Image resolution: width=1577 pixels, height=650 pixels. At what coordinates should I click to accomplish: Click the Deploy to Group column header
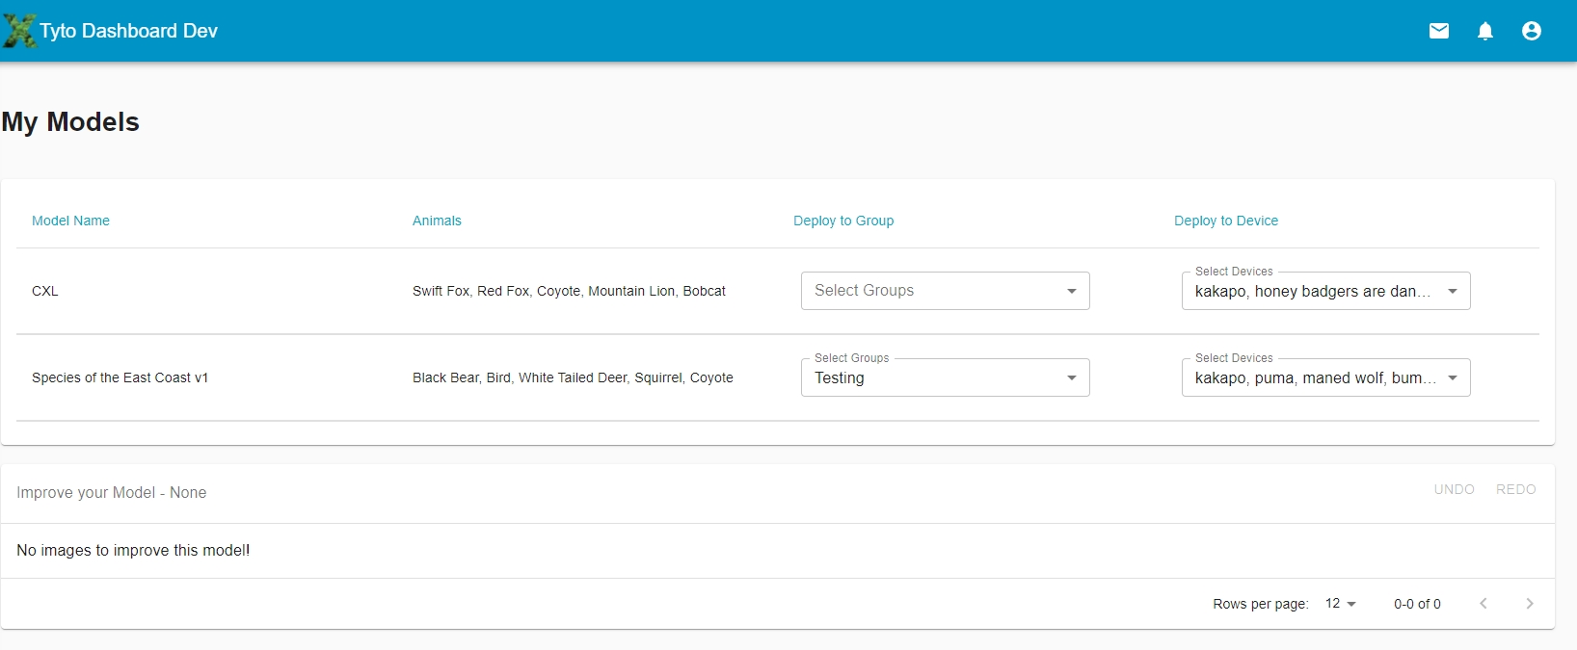click(843, 221)
